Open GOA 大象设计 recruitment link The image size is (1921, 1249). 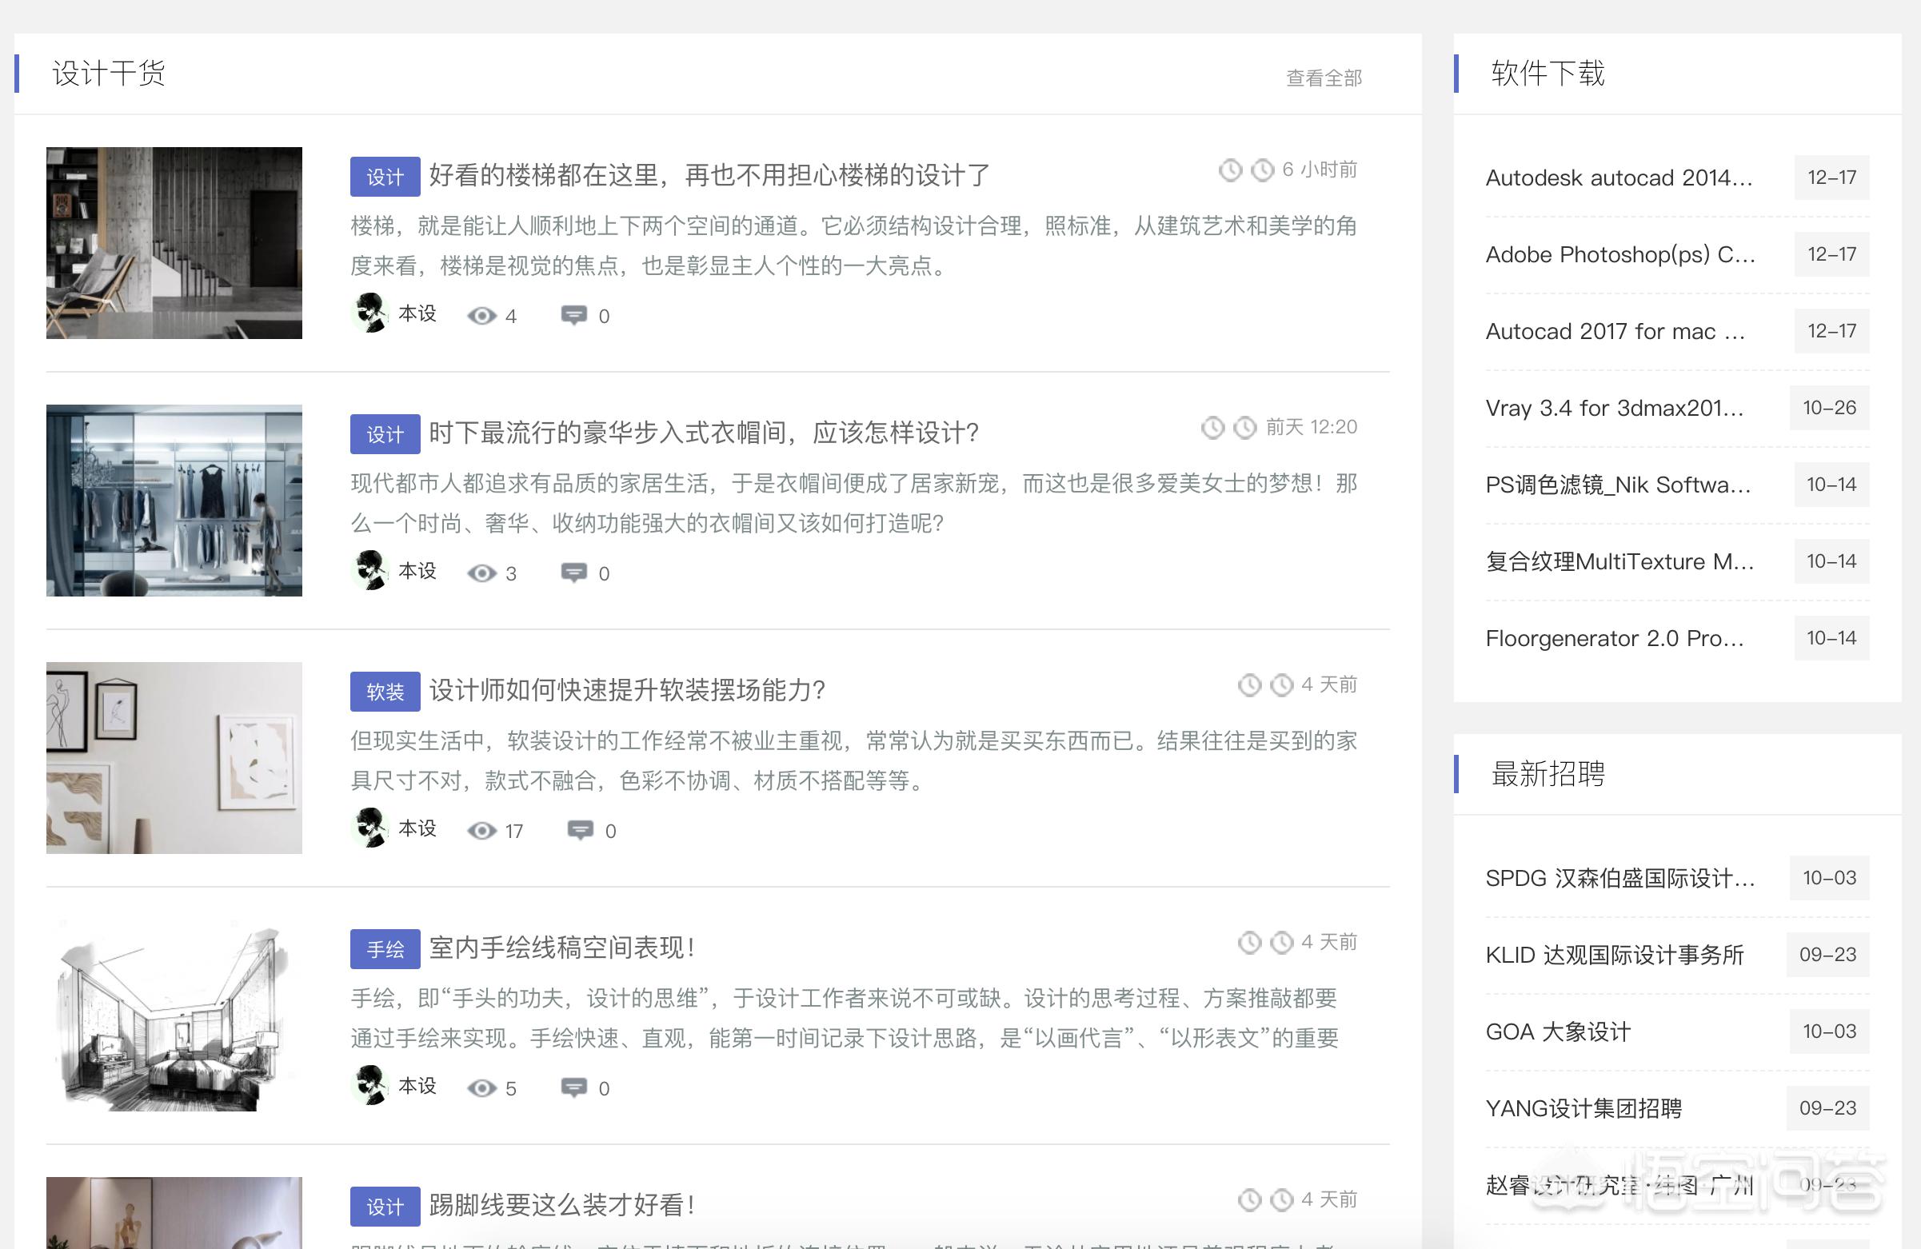(1558, 1032)
